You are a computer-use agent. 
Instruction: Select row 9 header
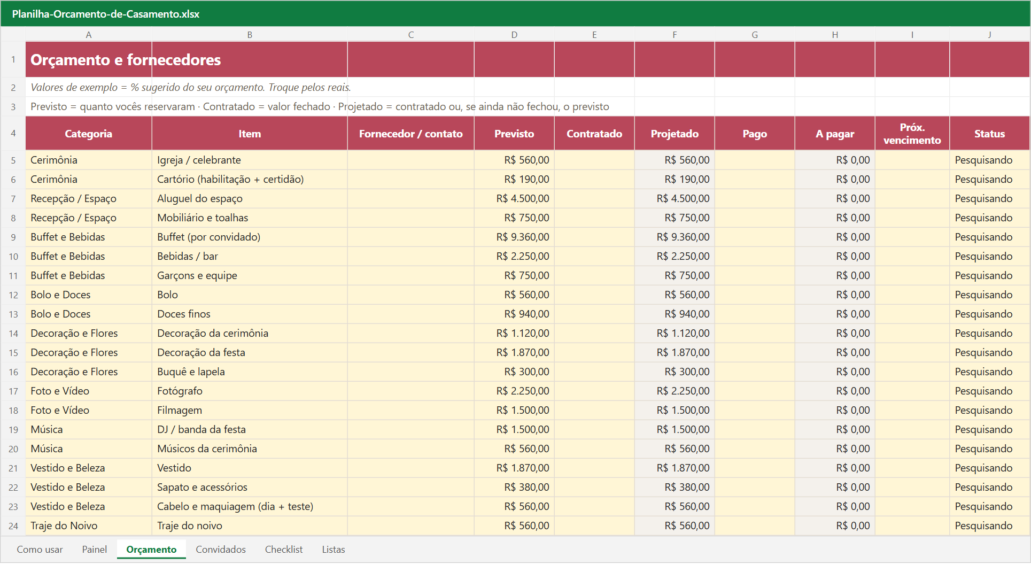pyautogui.click(x=13, y=237)
